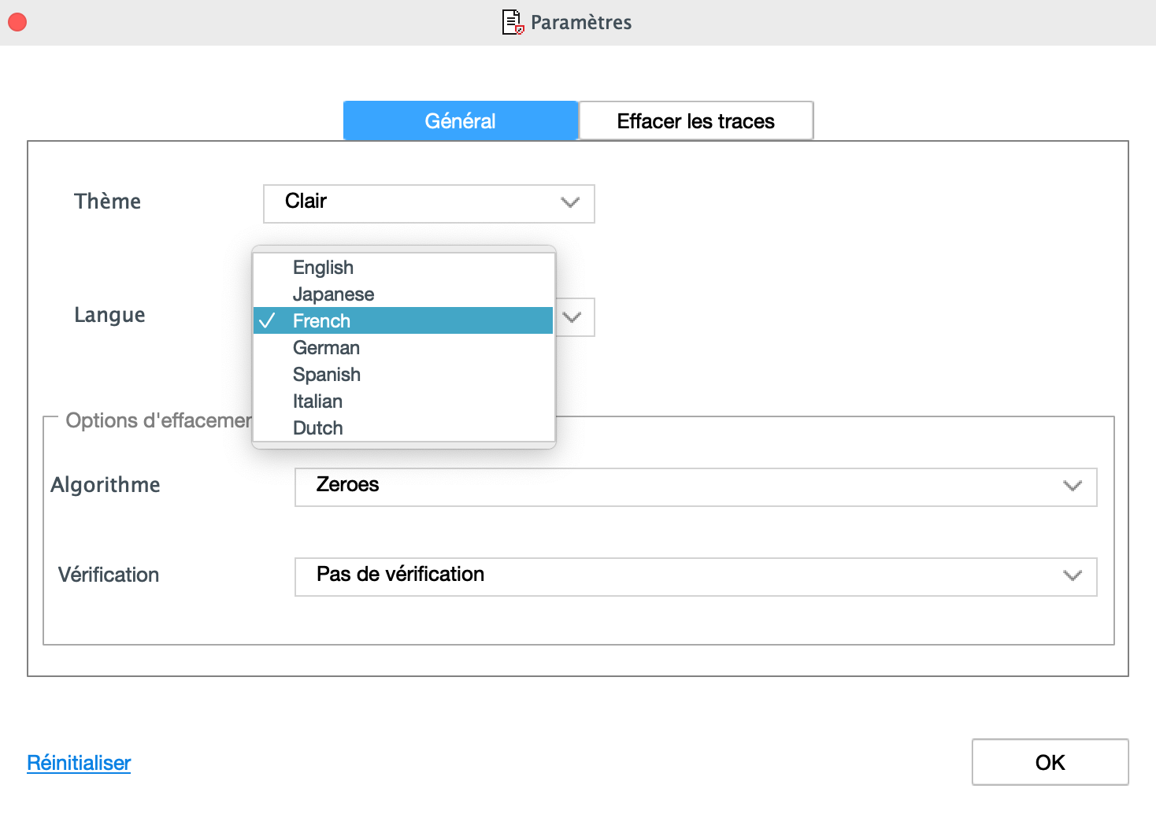1156x814 pixels.
Task: Switch to the Général tab
Action: pyautogui.click(x=461, y=120)
